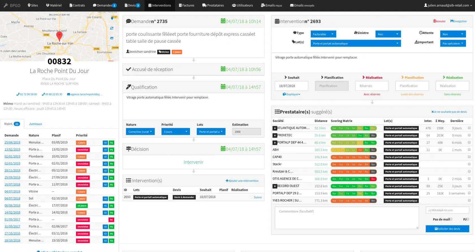Image resolution: width=475 pixels, height=252 pixels.
Task: Click Enregistrer to save the intervention
Action: (x=458, y=21)
